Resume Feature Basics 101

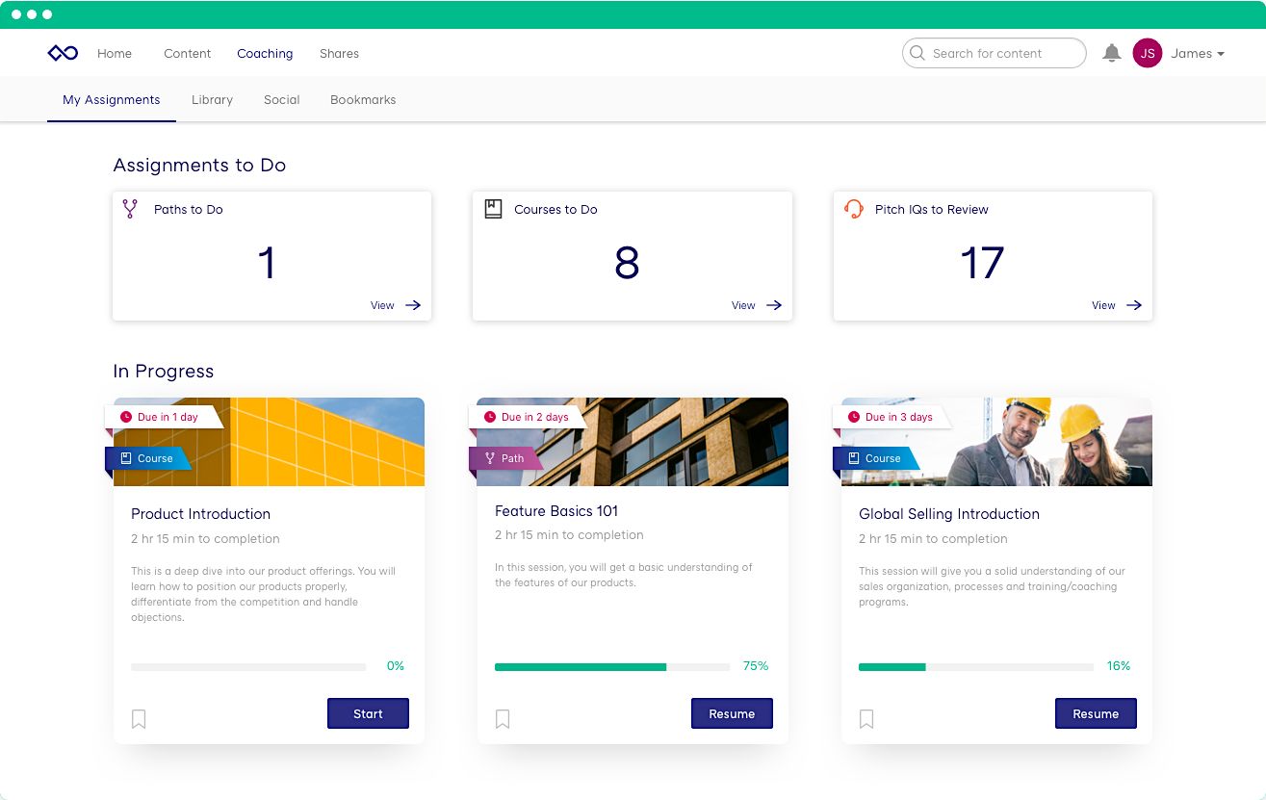point(732,713)
